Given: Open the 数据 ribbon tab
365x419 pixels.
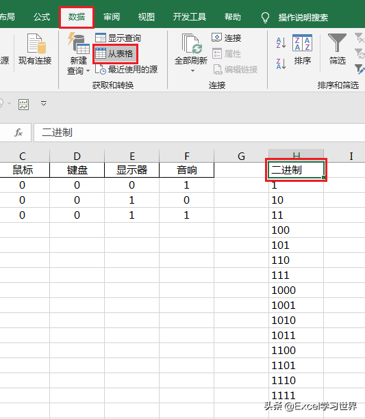Looking at the screenshot, I should click(77, 17).
